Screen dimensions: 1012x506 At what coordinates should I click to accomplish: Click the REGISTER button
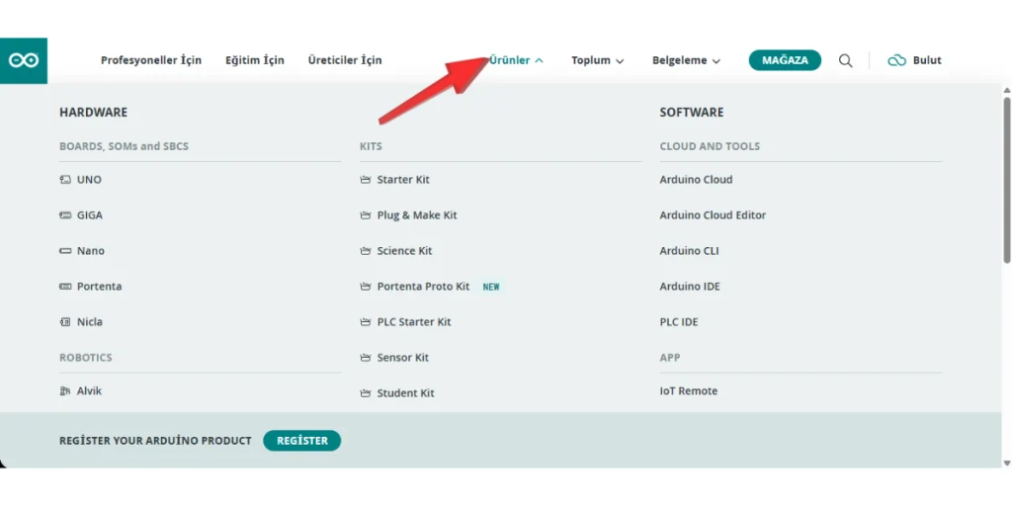coord(302,441)
